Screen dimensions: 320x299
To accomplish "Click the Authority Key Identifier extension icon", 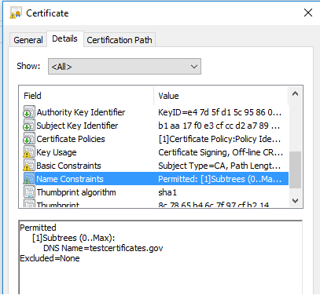I will click(x=29, y=112).
